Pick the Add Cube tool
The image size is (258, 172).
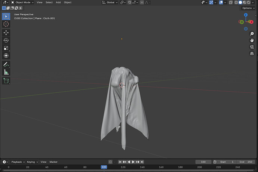point(6,81)
